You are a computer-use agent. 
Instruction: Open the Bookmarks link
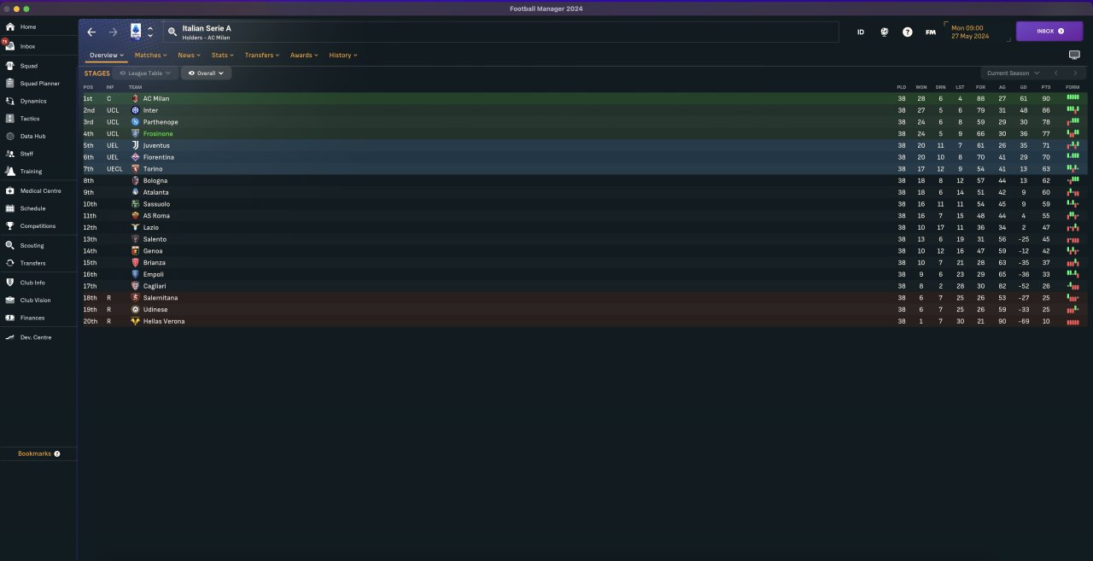point(34,453)
